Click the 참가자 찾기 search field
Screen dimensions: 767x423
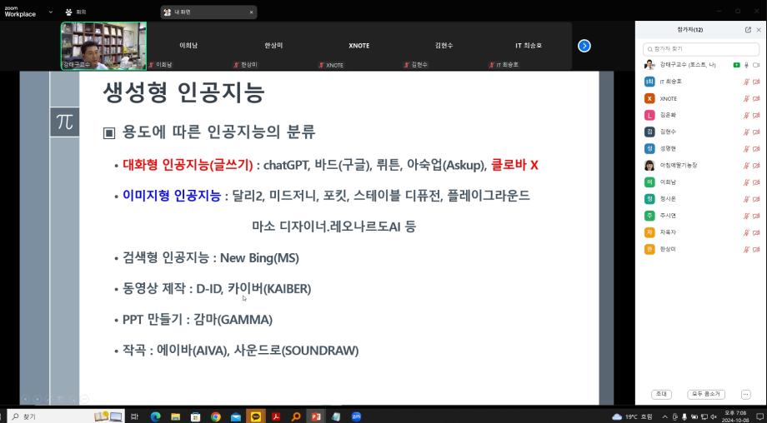pyautogui.click(x=701, y=49)
